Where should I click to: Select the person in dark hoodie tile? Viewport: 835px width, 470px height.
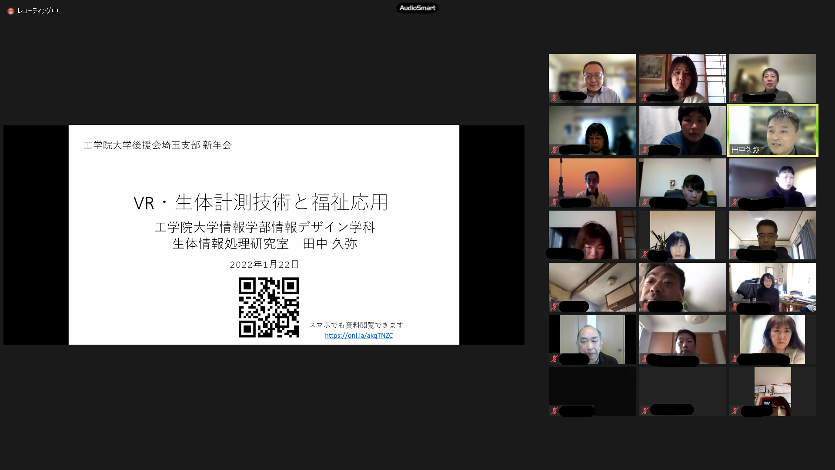(x=773, y=183)
